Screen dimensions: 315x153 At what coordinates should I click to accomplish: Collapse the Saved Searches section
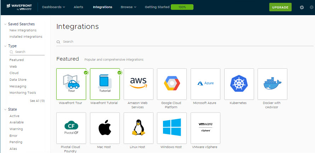tap(5, 24)
